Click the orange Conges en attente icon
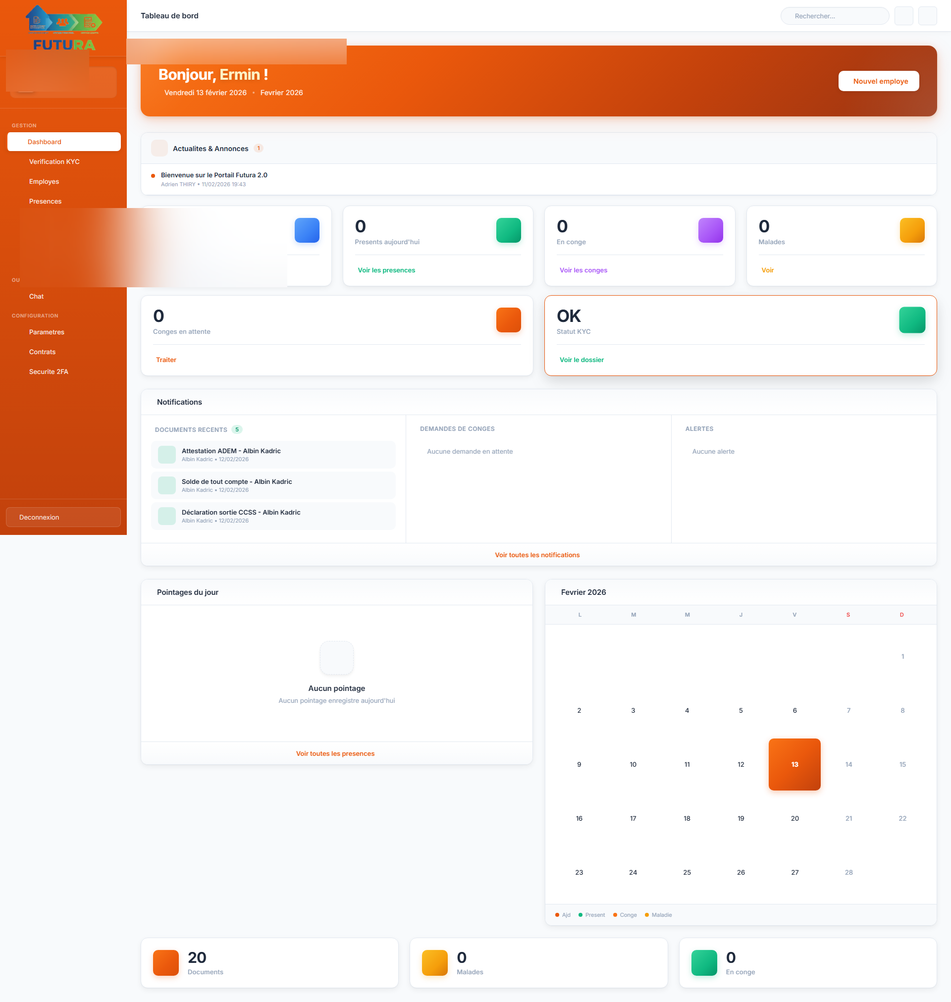951x1002 pixels. pyautogui.click(x=509, y=320)
